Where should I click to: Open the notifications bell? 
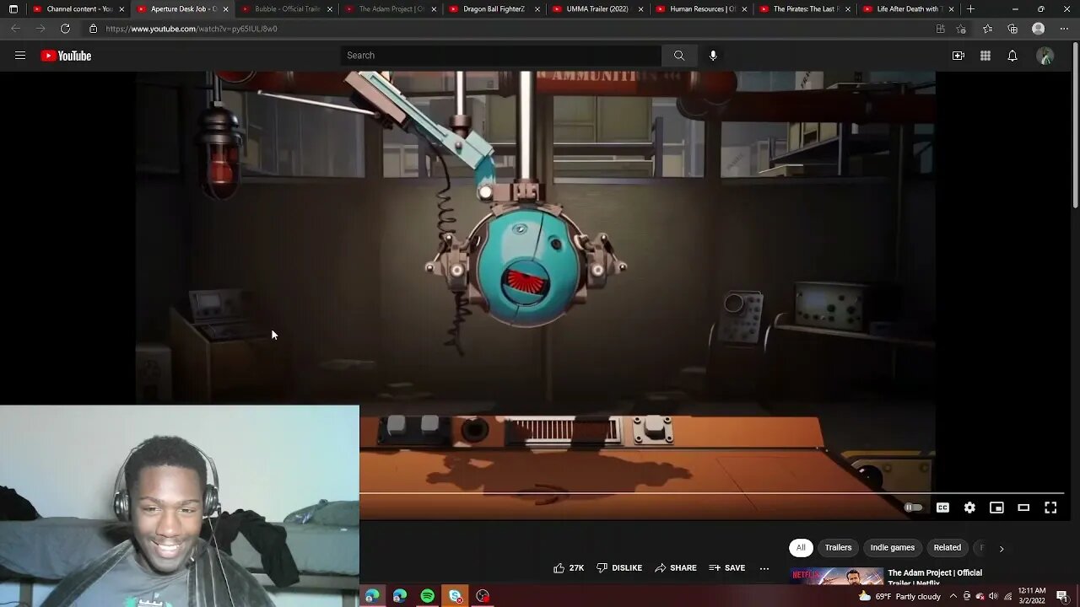[x=1012, y=56]
